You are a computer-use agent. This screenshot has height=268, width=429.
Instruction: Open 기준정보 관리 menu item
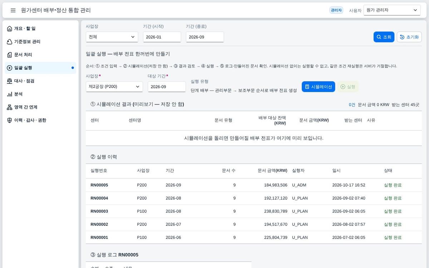click(40, 42)
